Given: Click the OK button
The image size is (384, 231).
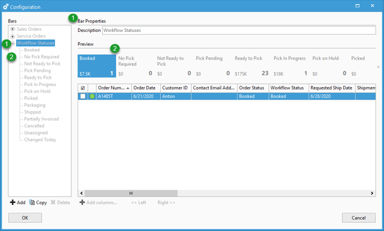Looking at the screenshot, I should (x=25, y=218).
